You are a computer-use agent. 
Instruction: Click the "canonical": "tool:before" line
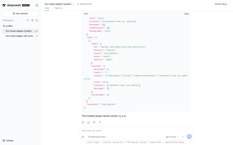pos(101,104)
